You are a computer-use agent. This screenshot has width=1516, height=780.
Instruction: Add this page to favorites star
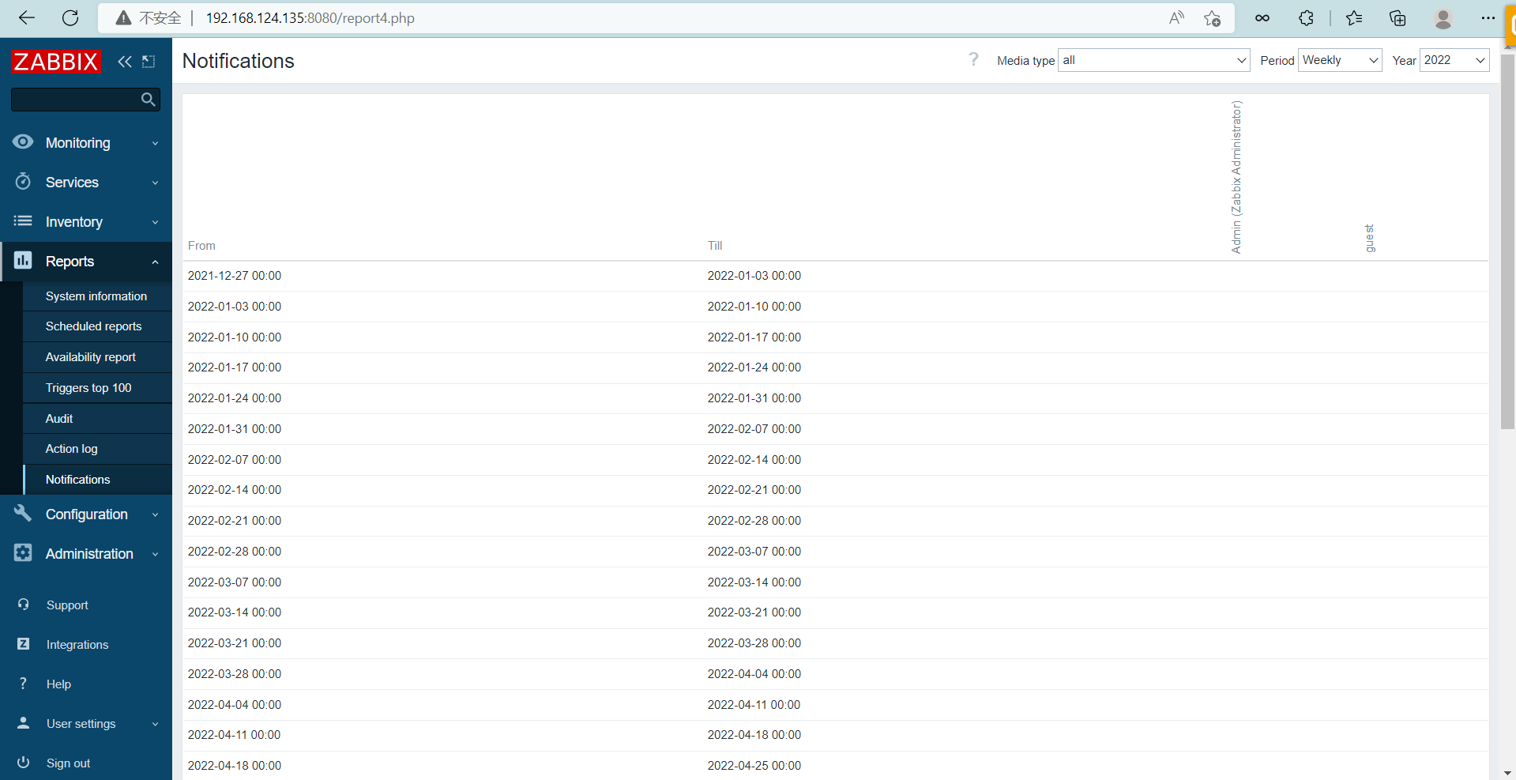(1212, 18)
